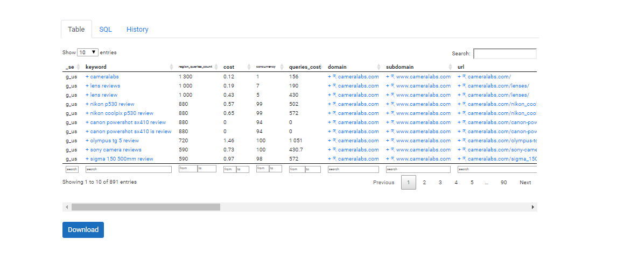
Task: Click the _se column search filter field
Action: point(72,170)
